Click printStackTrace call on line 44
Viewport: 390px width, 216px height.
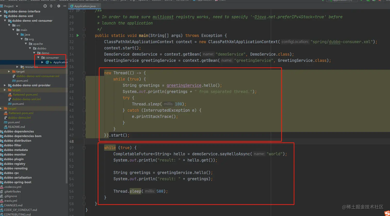154,116
